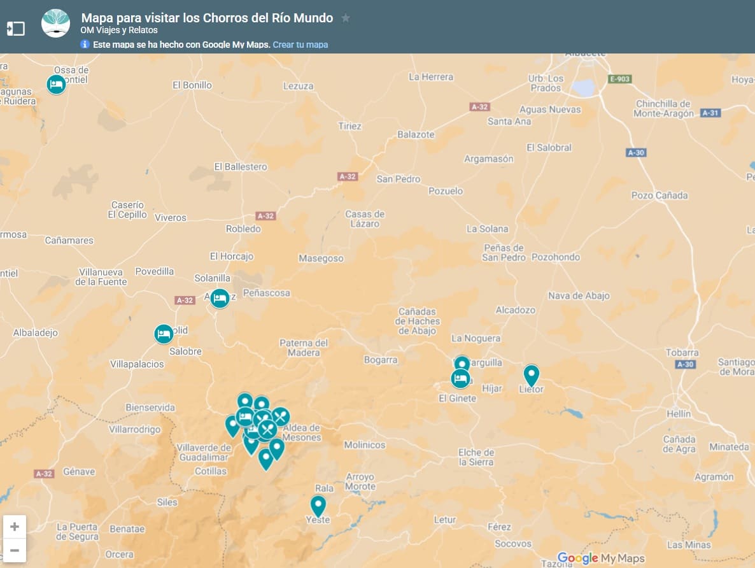Click the Lezuza town label
This screenshot has width=755, height=568.
click(298, 86)
